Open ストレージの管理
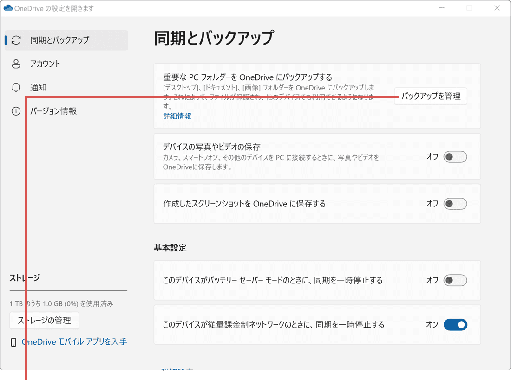The image size is (511, 380). 44,320
